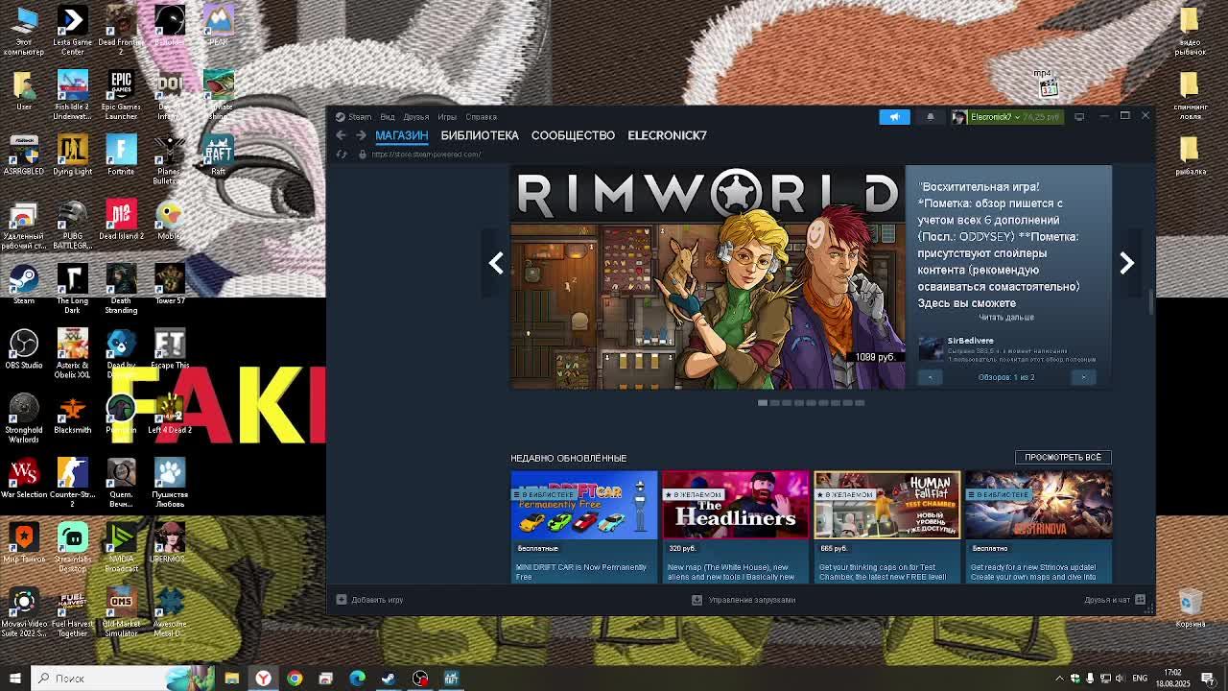Go back using Steam back arrow
The image size is (1228, 691).
pyautogui.click(x=341, y=135)
